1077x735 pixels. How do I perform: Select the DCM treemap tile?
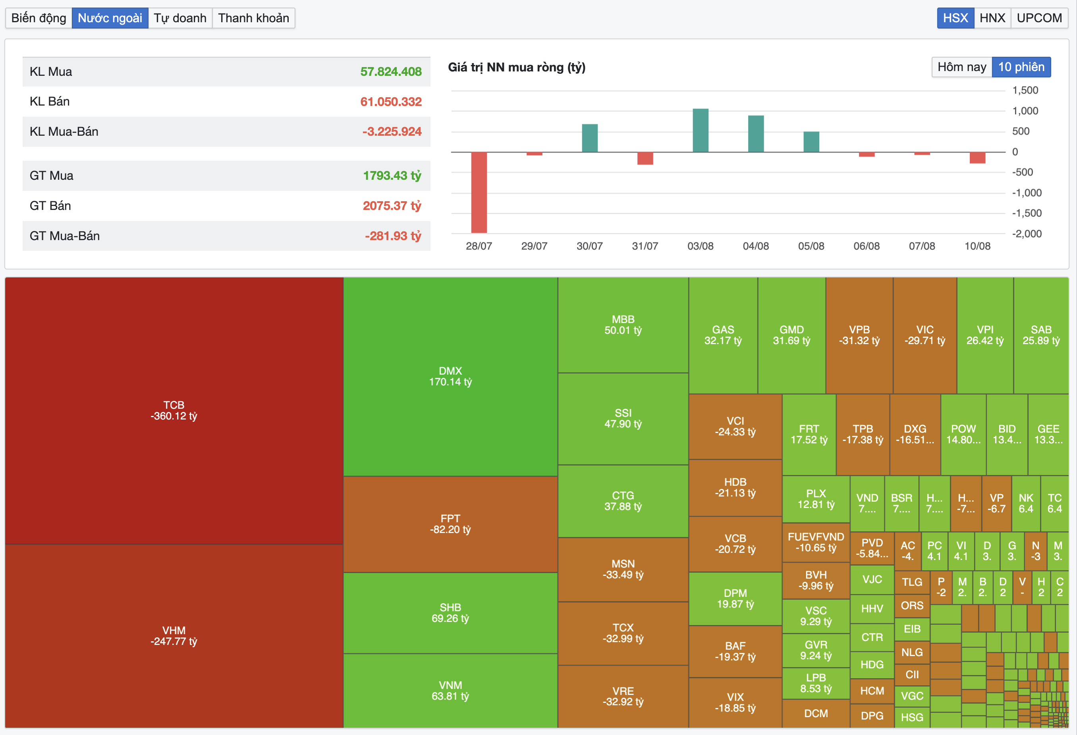click(816, 714)
